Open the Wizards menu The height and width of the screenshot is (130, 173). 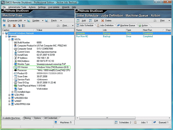coord(65,7)
